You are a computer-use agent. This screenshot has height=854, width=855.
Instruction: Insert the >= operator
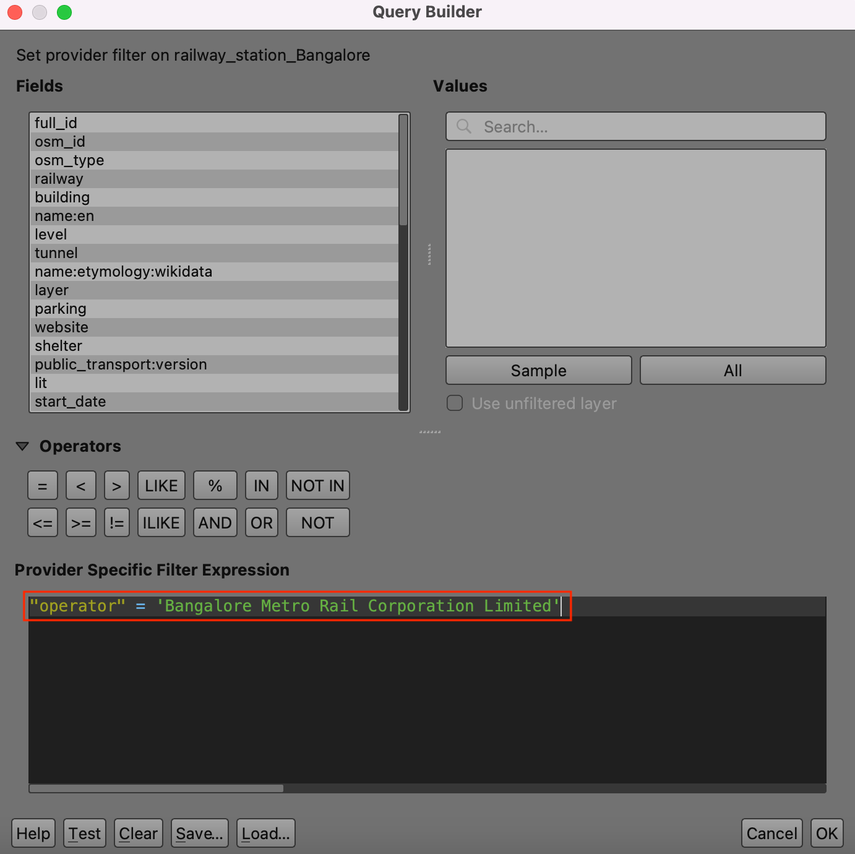coord(81,522)
